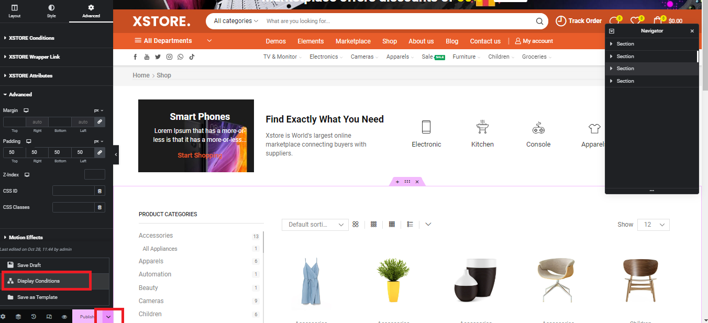Open the All categories search dropdown
Viewport: 708px width, 323px height.
[236, 21]
